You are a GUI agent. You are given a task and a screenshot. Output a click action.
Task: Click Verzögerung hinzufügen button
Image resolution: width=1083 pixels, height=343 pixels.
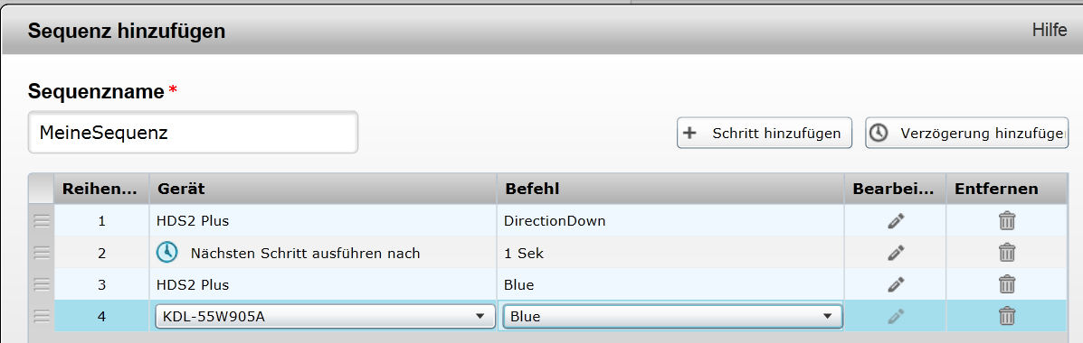point(966,133)
